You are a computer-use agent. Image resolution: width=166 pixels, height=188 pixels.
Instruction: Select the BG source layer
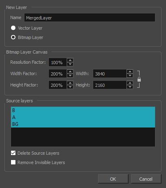tap(83, 124)
